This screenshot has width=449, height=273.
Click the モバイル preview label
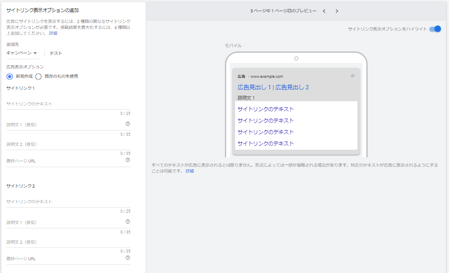(x=233, y=45)
